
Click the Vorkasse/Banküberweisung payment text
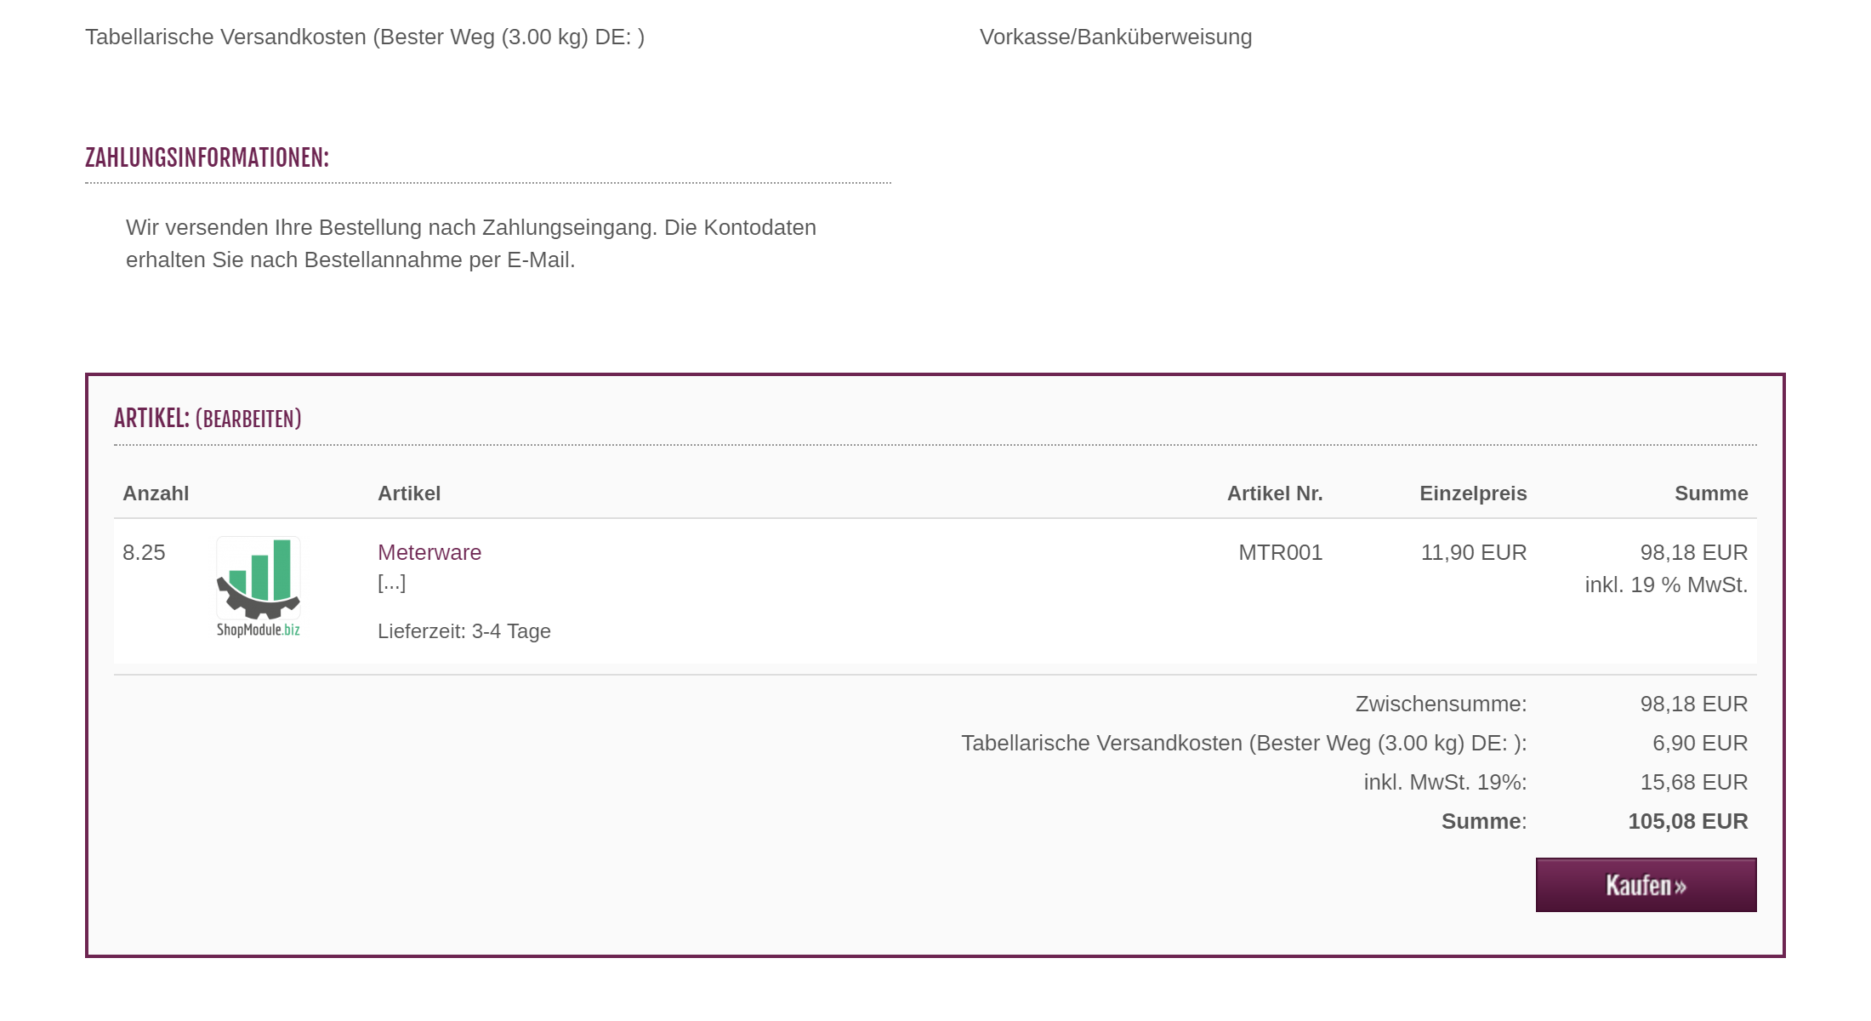point(1116,37)
